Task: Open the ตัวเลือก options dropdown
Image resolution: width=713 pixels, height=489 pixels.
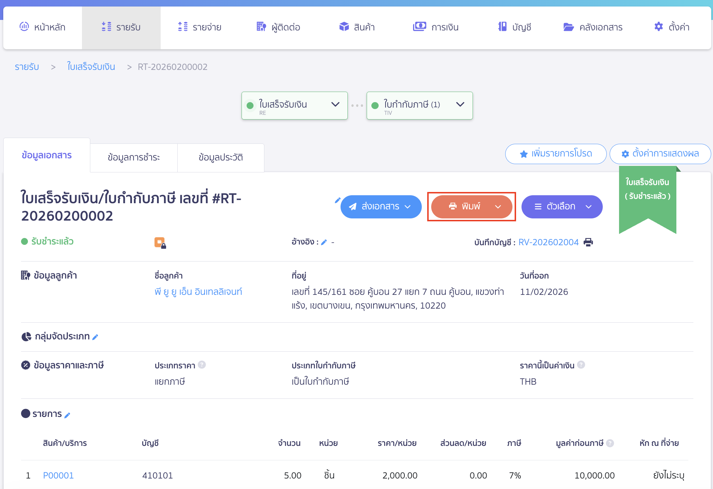Action: [x=562, y=206]
